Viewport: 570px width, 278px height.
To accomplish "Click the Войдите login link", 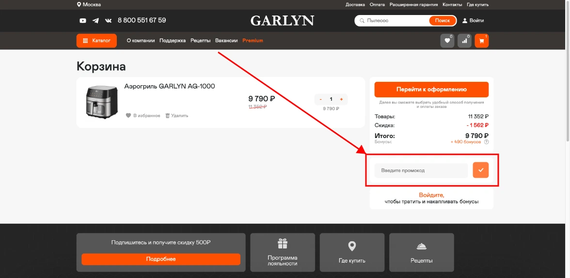I will (x=431, y=195).
